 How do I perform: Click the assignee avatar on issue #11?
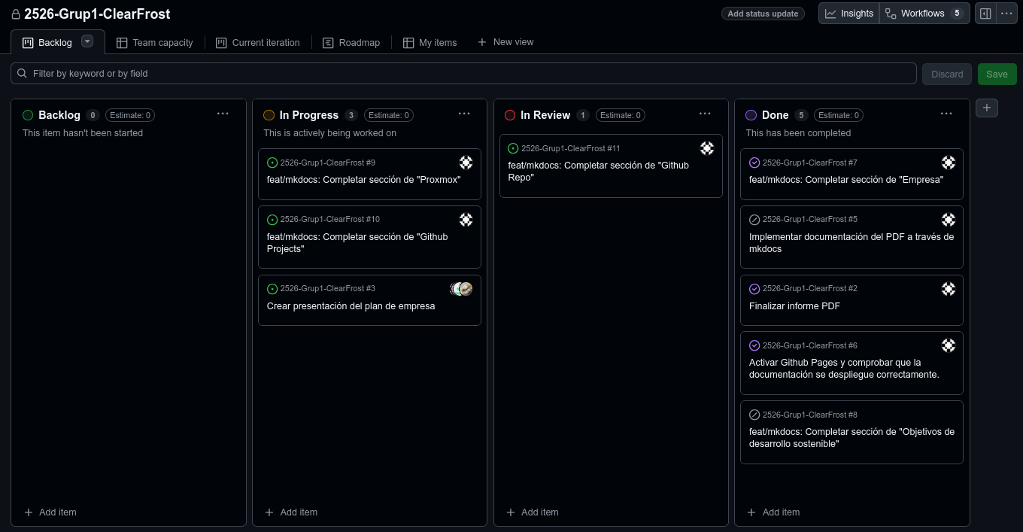tap(707, 148)
